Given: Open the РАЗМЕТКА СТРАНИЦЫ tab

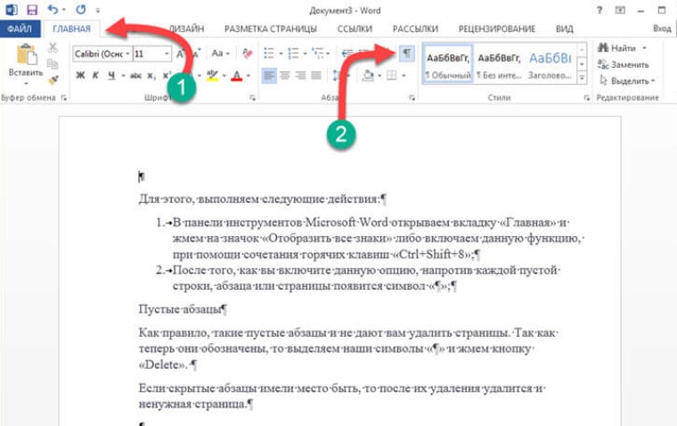Looking at the screenshot, I should [x=270, y=29].
